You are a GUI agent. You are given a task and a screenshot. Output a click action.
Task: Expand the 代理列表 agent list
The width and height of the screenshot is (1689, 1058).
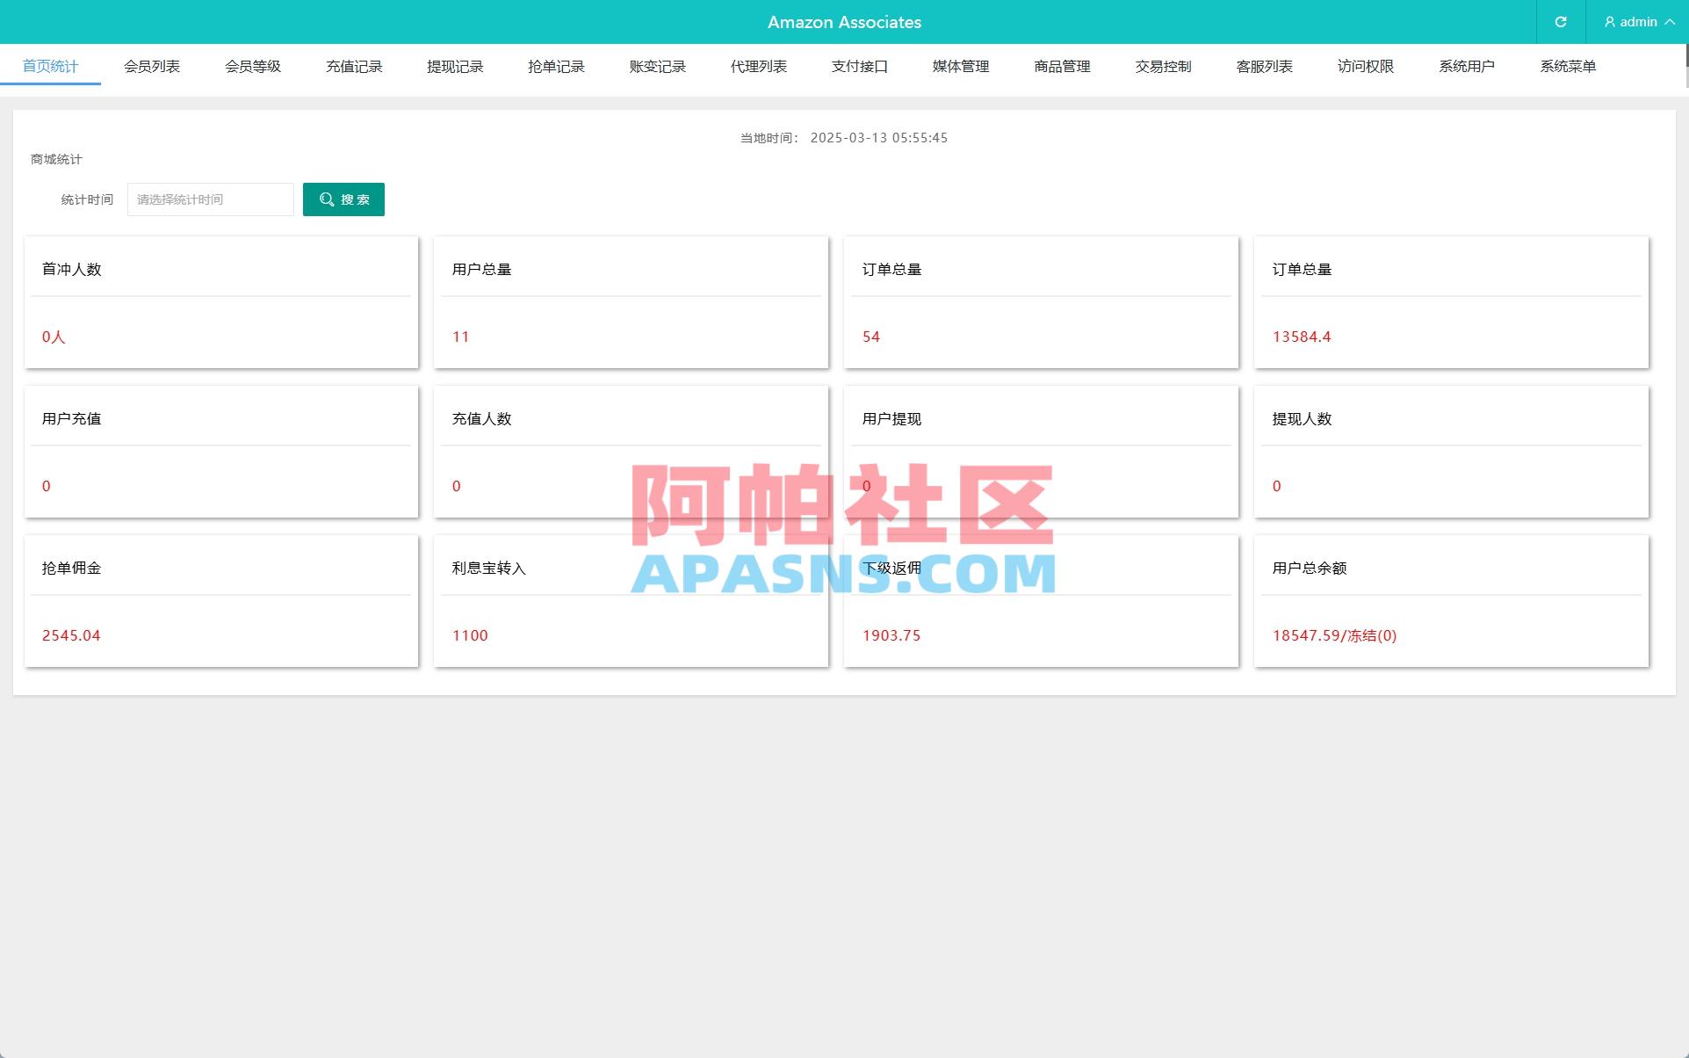758,66
